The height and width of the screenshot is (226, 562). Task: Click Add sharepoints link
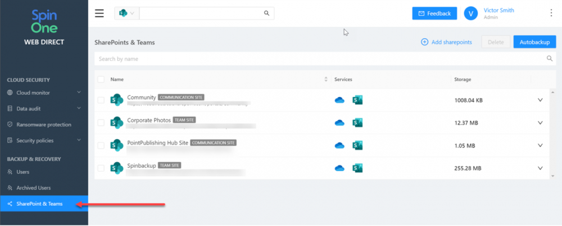446,42
